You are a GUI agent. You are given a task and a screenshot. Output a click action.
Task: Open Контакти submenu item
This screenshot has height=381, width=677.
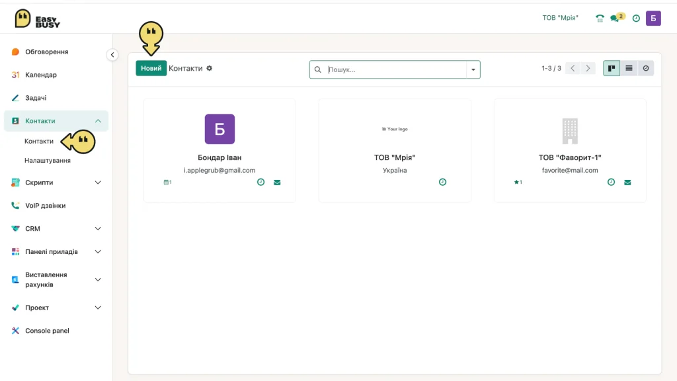coord(39,142)
